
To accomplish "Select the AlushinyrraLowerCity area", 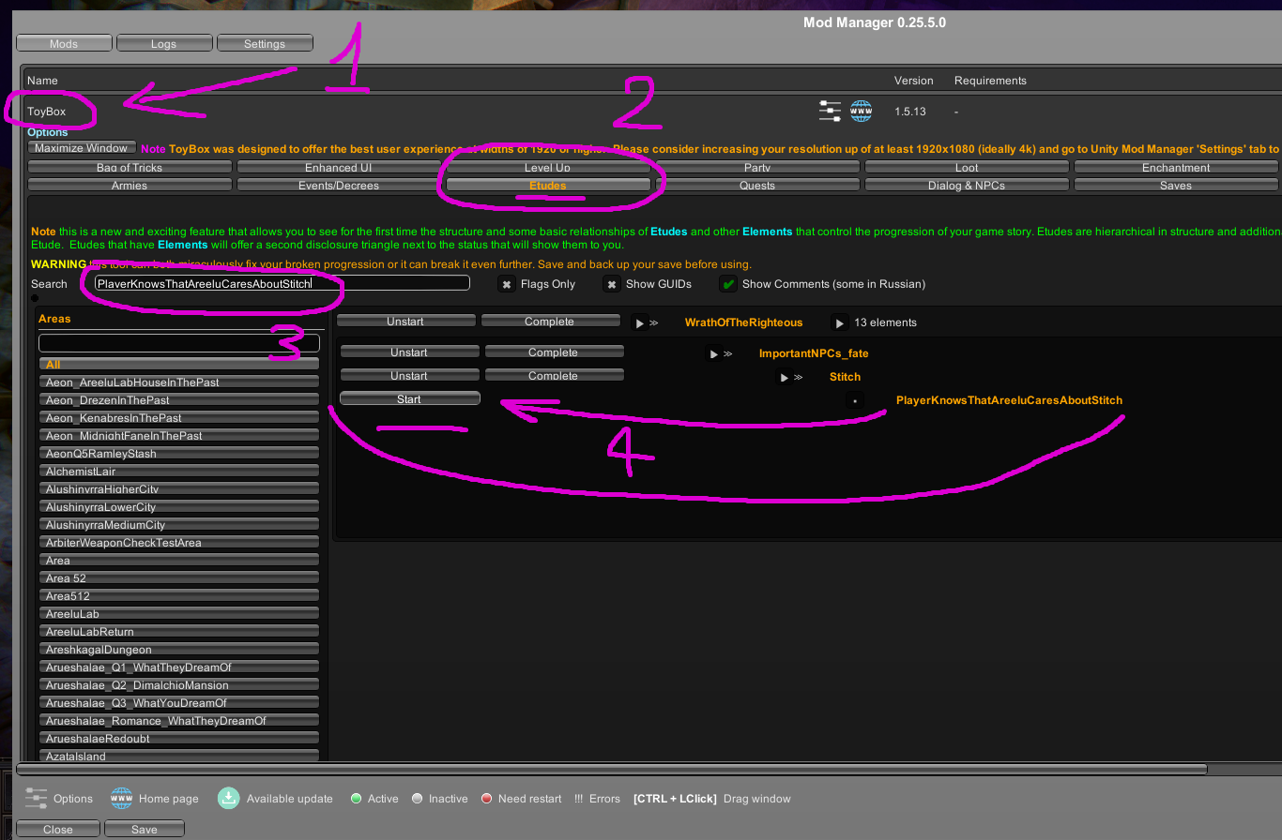I will pos(179,506).
